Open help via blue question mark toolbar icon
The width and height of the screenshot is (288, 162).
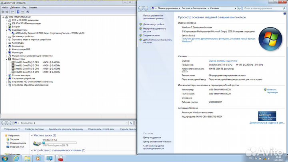point(18,12)
